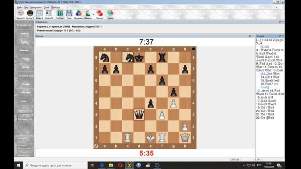Viewport: 301px width, 169px height.
Task: Launch Microsoft Edge from the taskbar
Action: pyautogui.click(x=102, y=165)
